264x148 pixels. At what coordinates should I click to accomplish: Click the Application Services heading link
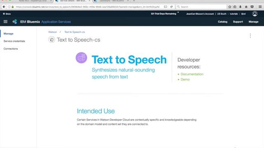click(x=56, y=22)
